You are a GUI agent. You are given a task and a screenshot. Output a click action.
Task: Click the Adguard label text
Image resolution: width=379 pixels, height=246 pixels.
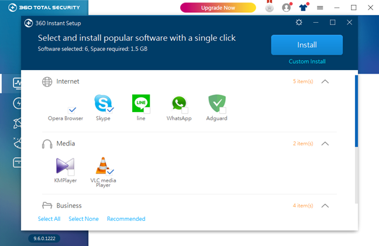(x=216, y=118)
